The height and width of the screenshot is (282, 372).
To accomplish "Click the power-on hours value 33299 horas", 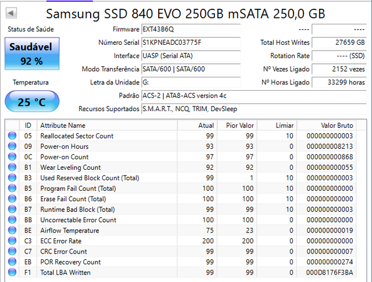I will point(339,83).
